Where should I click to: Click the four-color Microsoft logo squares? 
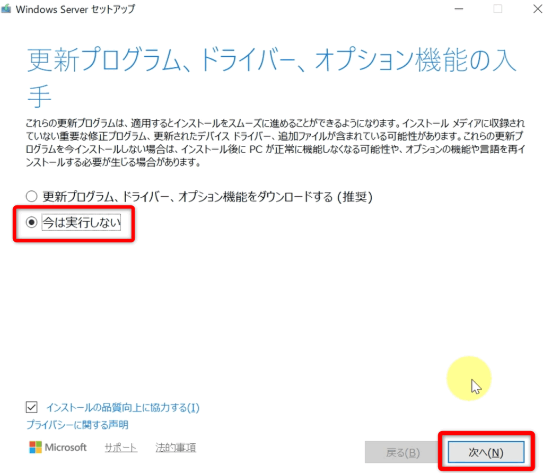(36, 447)
